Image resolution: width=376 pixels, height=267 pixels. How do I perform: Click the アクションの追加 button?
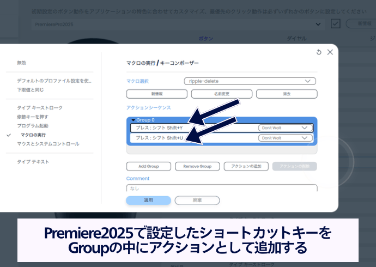coord(246,166)
